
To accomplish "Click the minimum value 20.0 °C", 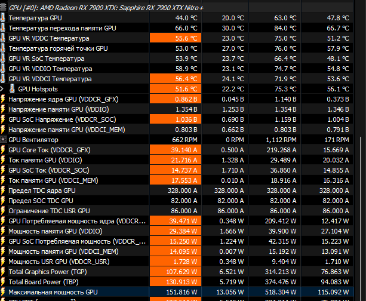I will [233, 18].
